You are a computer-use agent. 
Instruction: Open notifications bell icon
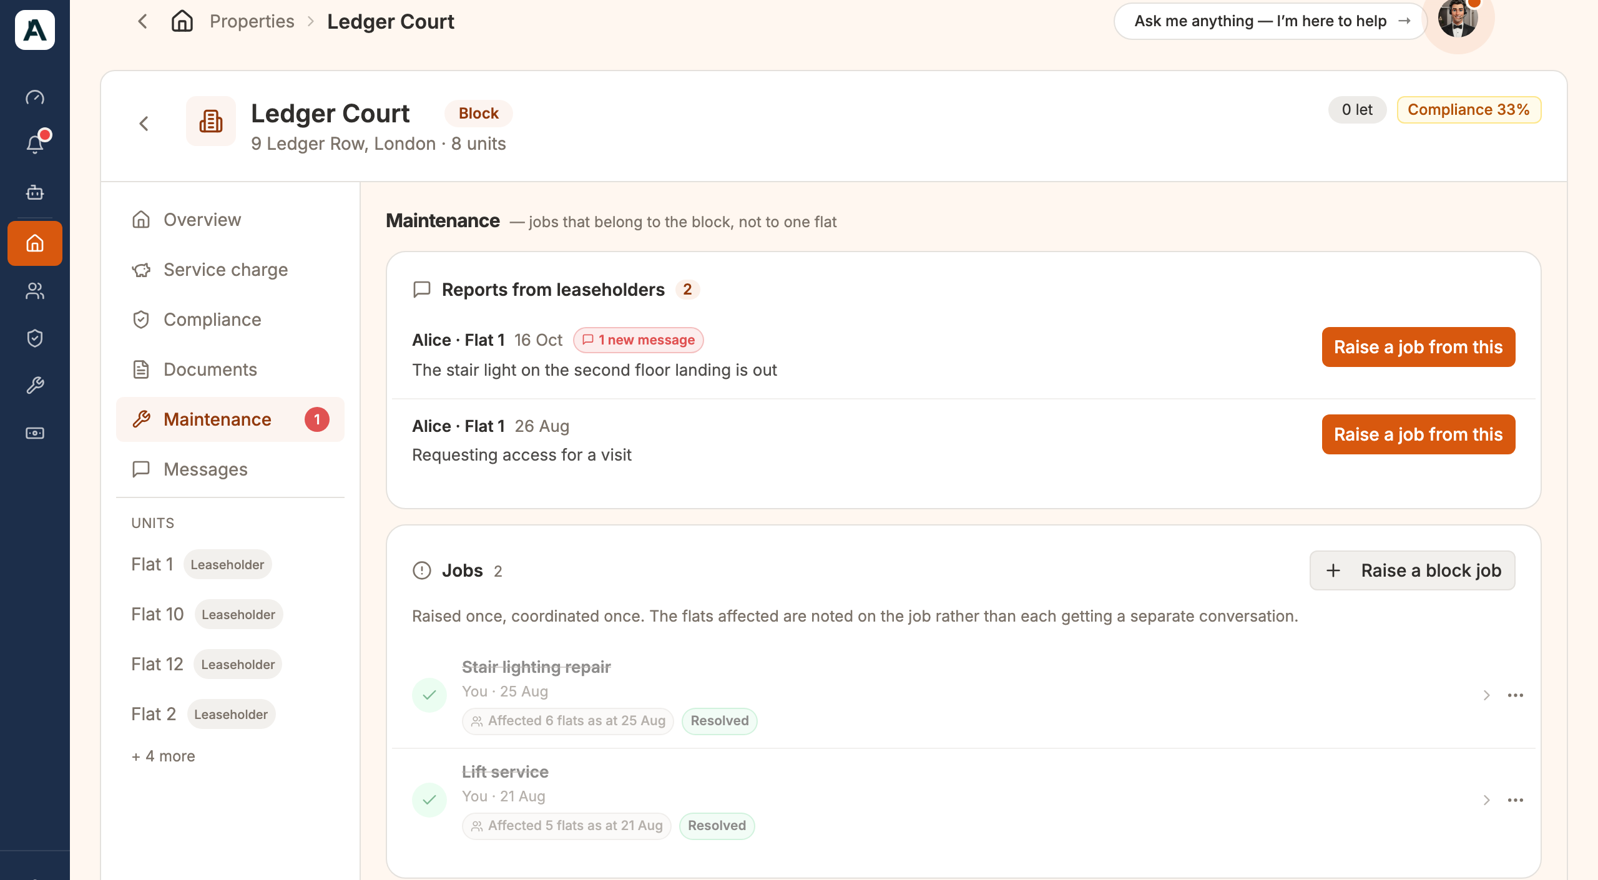click(x=35, y=144)
